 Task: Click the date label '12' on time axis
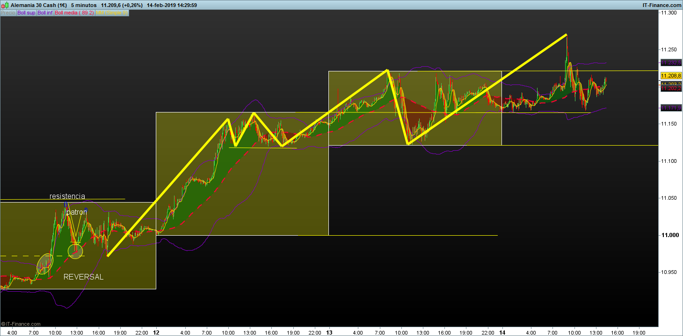(x=156, y=333)
